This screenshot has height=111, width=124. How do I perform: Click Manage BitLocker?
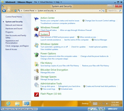[48, 73]
